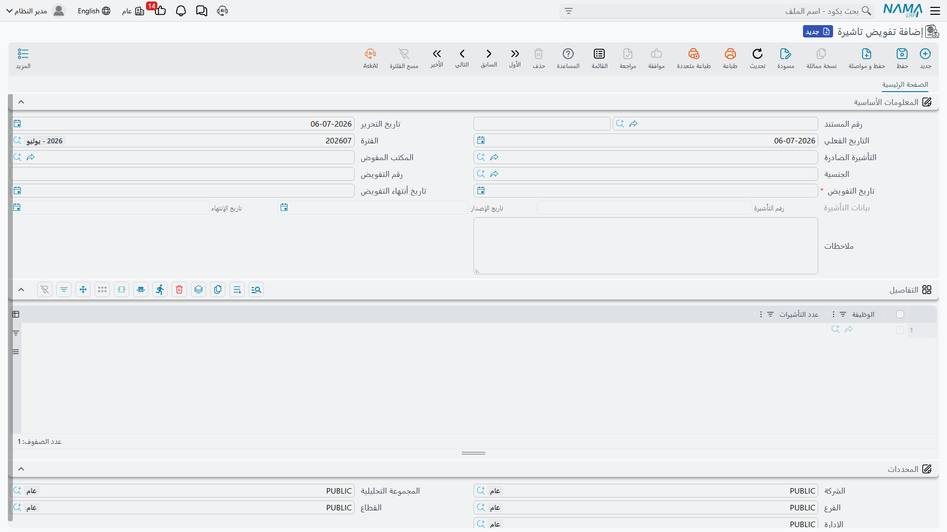Open the AskAI assistant icon

point(370,54)
